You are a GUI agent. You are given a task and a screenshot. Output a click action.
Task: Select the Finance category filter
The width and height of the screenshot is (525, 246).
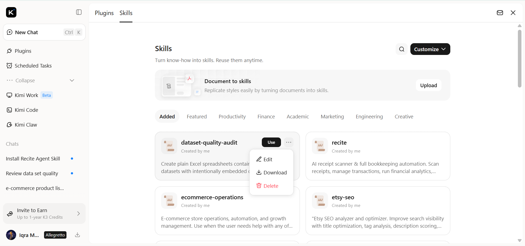pyautogui.click(x=266, y=116)
